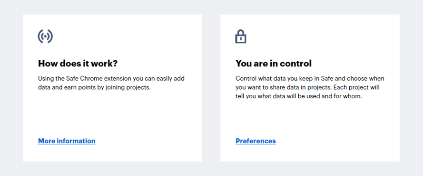Click the padlock's top shackle

pos(241,33)
